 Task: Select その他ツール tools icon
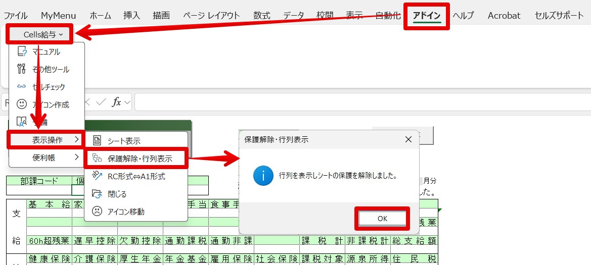22,69
